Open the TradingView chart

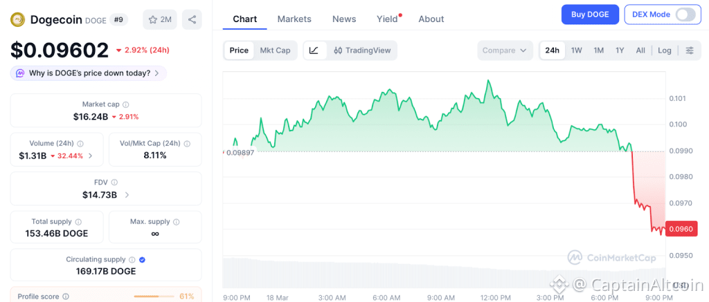point(362,50)
